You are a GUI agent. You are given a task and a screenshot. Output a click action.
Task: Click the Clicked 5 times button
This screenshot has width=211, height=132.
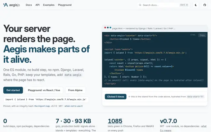(x=116, y=97)
